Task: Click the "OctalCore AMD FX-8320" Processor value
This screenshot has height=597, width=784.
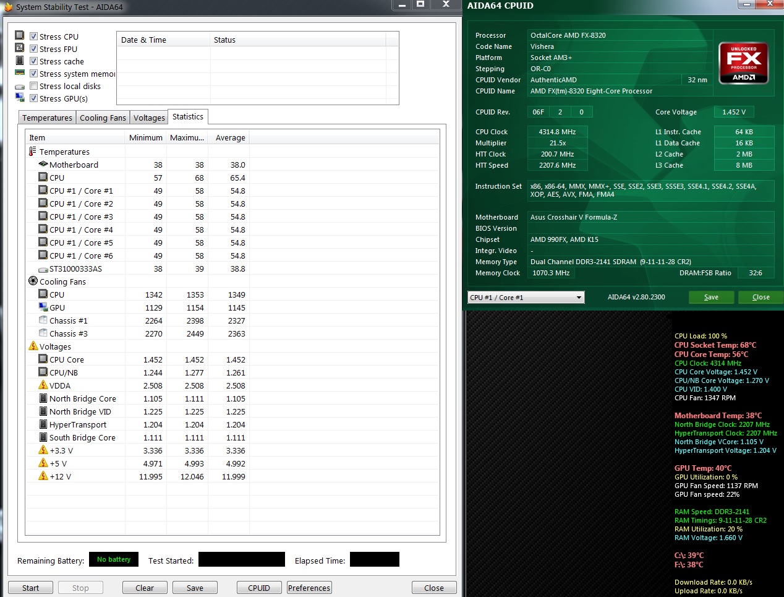Action: (568, 35)
